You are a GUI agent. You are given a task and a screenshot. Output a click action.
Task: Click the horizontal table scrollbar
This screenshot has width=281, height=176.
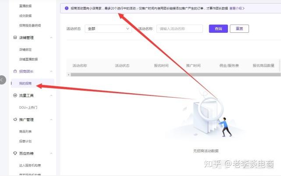pyautogui.click(x=175, y=75)
